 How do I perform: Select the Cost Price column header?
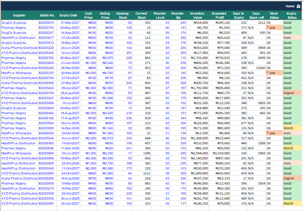click(x=88, y=16)
